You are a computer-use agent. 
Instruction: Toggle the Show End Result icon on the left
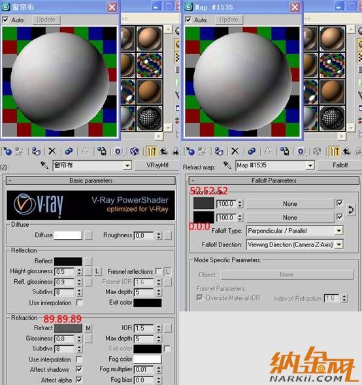[x=151, y=151]
